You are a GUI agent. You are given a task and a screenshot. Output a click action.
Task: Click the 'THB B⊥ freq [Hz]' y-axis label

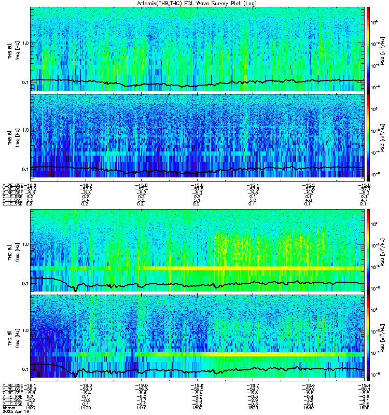click(13, 50)
